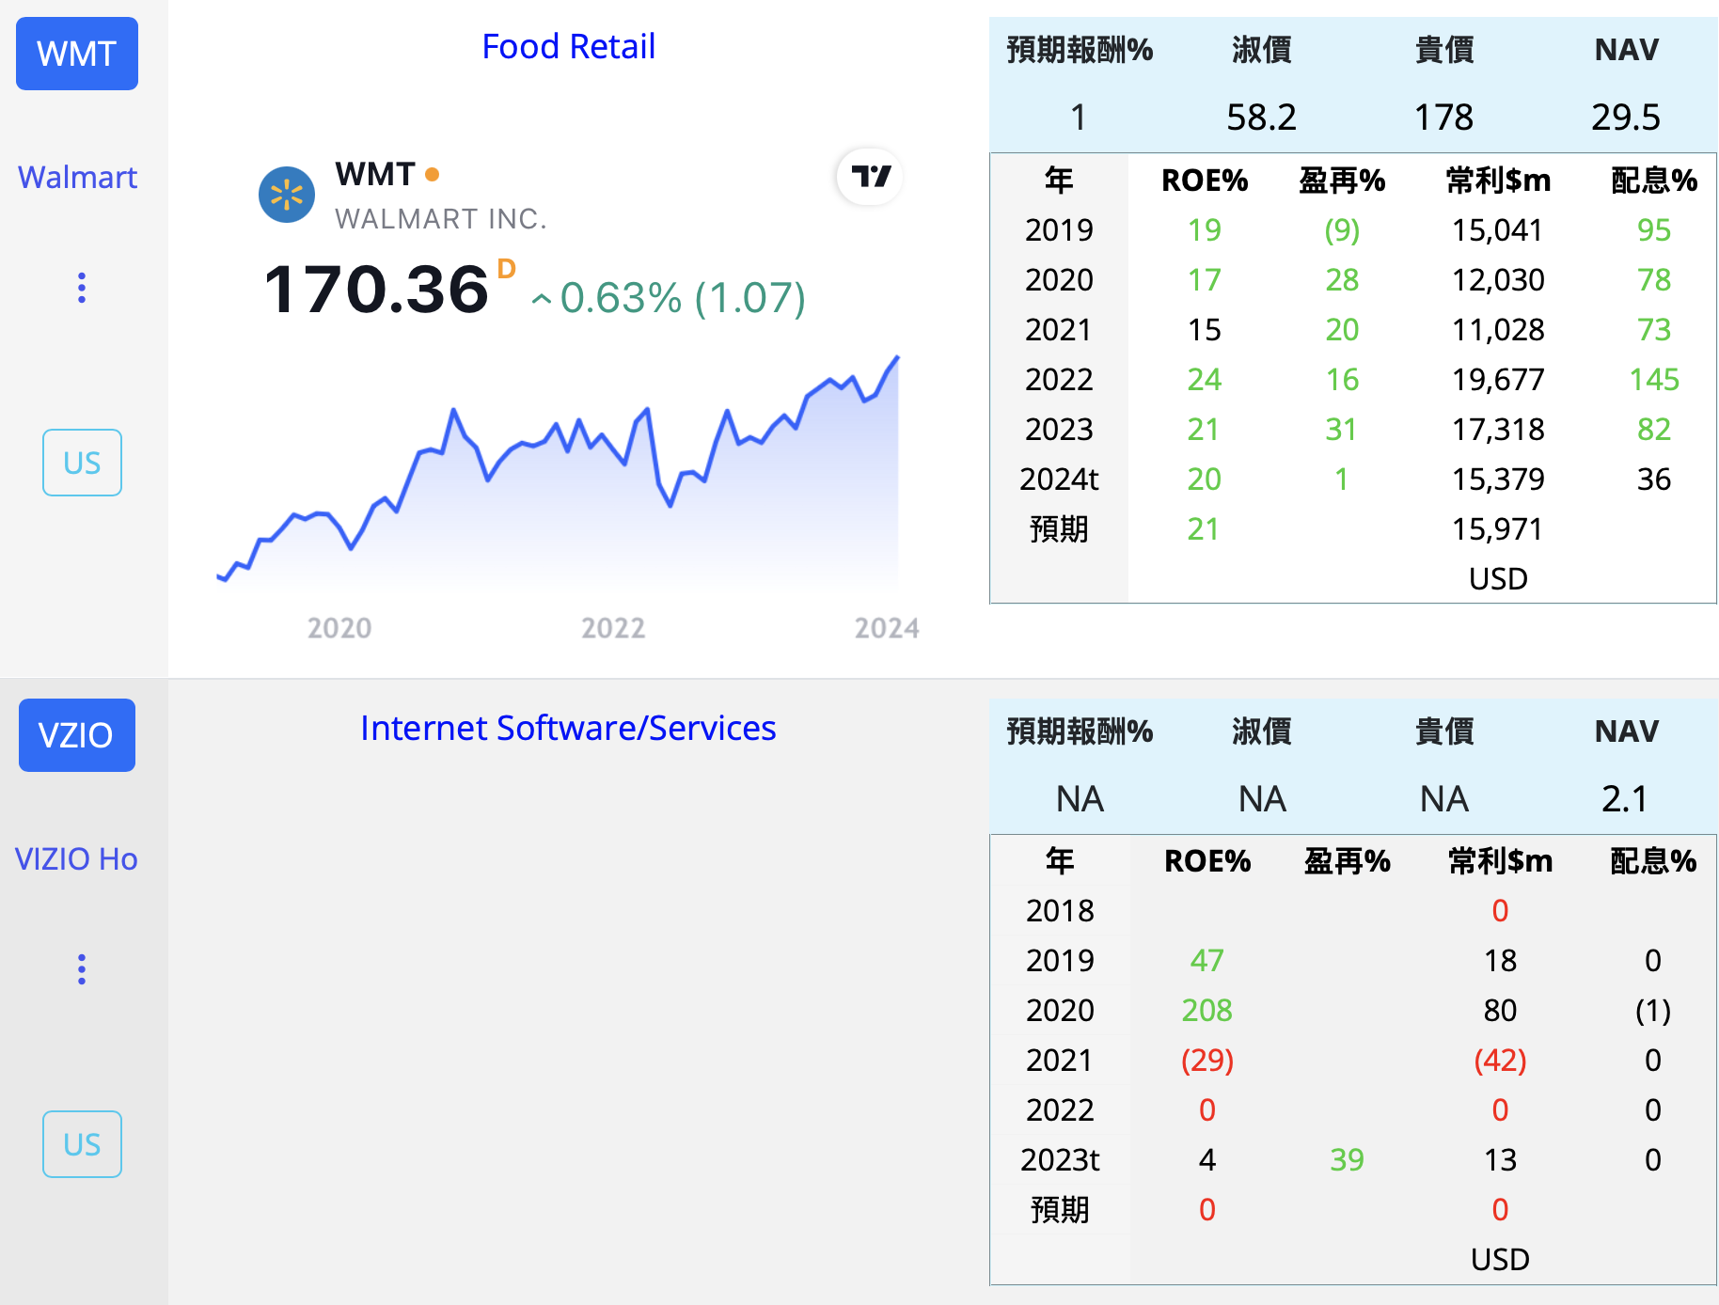Screen dimensions: 1719x1305
Task: Click the 貴價 header in VIZIO summary
Action: (1444, 731)
